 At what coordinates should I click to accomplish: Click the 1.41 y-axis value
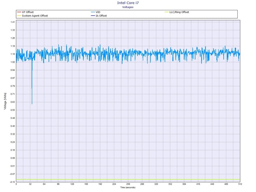pos(13,22)
